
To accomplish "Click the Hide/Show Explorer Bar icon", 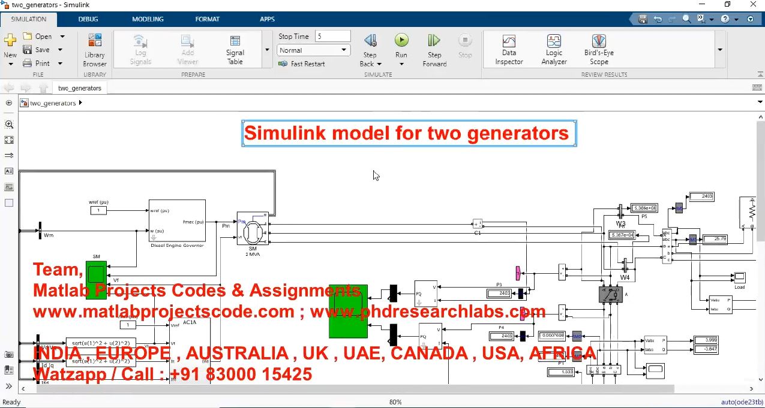I will pos(9,103).
